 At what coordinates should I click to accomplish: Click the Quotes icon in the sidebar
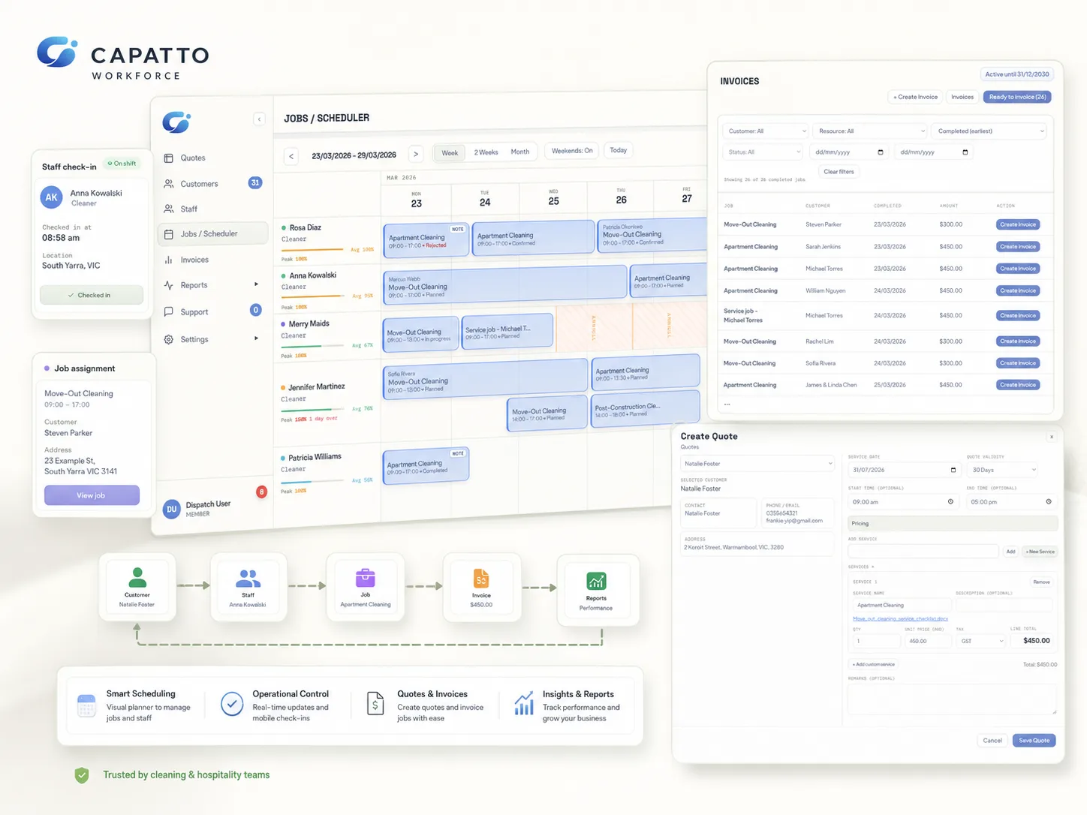(169, 158)
